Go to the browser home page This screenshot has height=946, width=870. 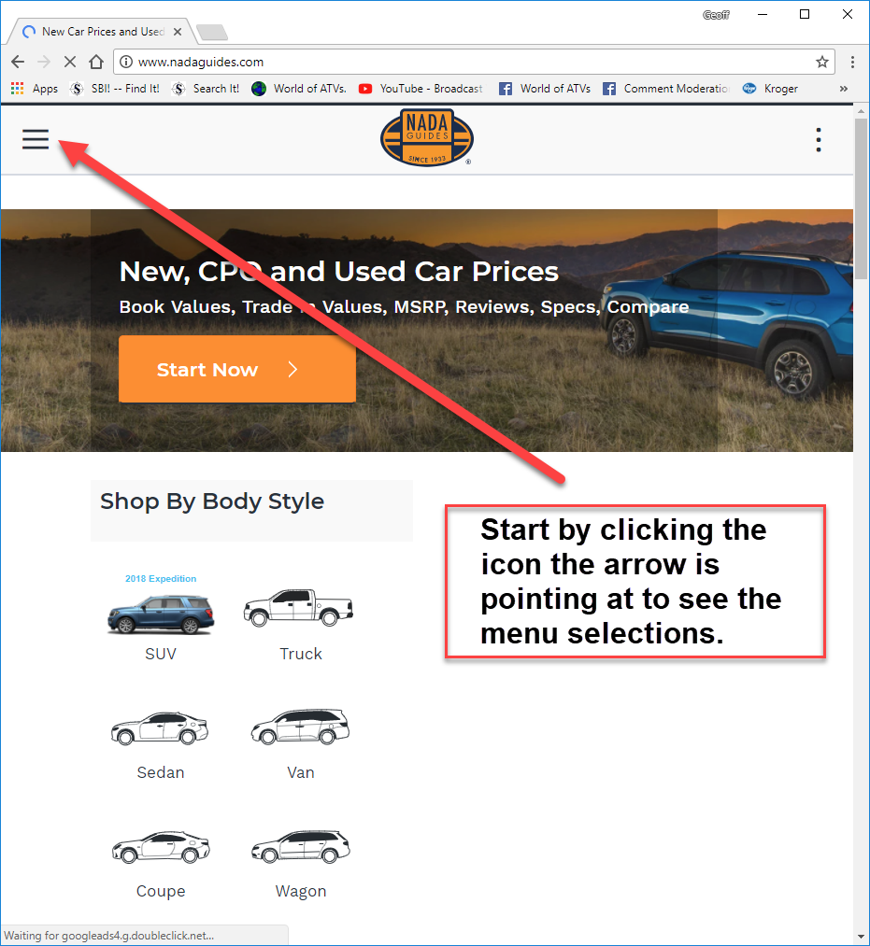pos(96,62)
